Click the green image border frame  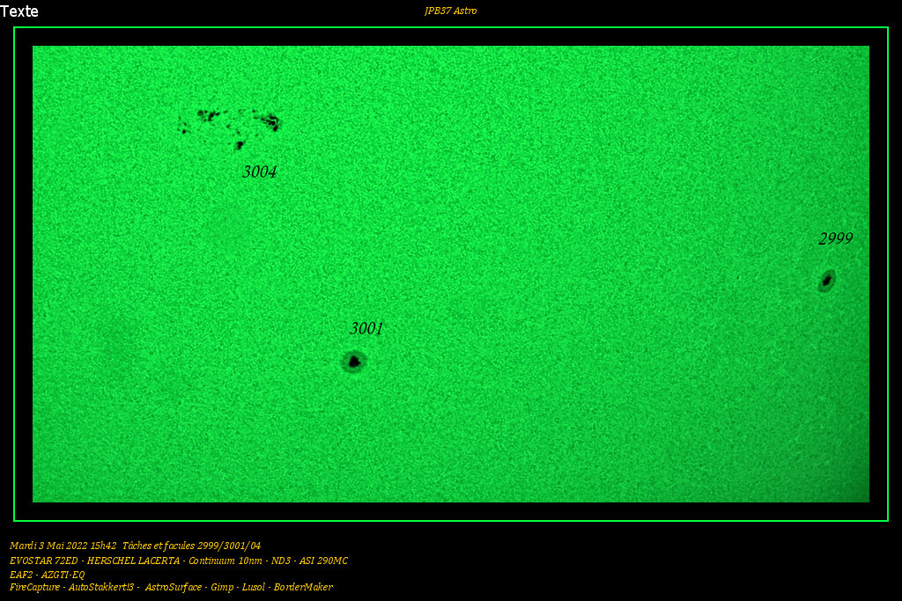450,27
